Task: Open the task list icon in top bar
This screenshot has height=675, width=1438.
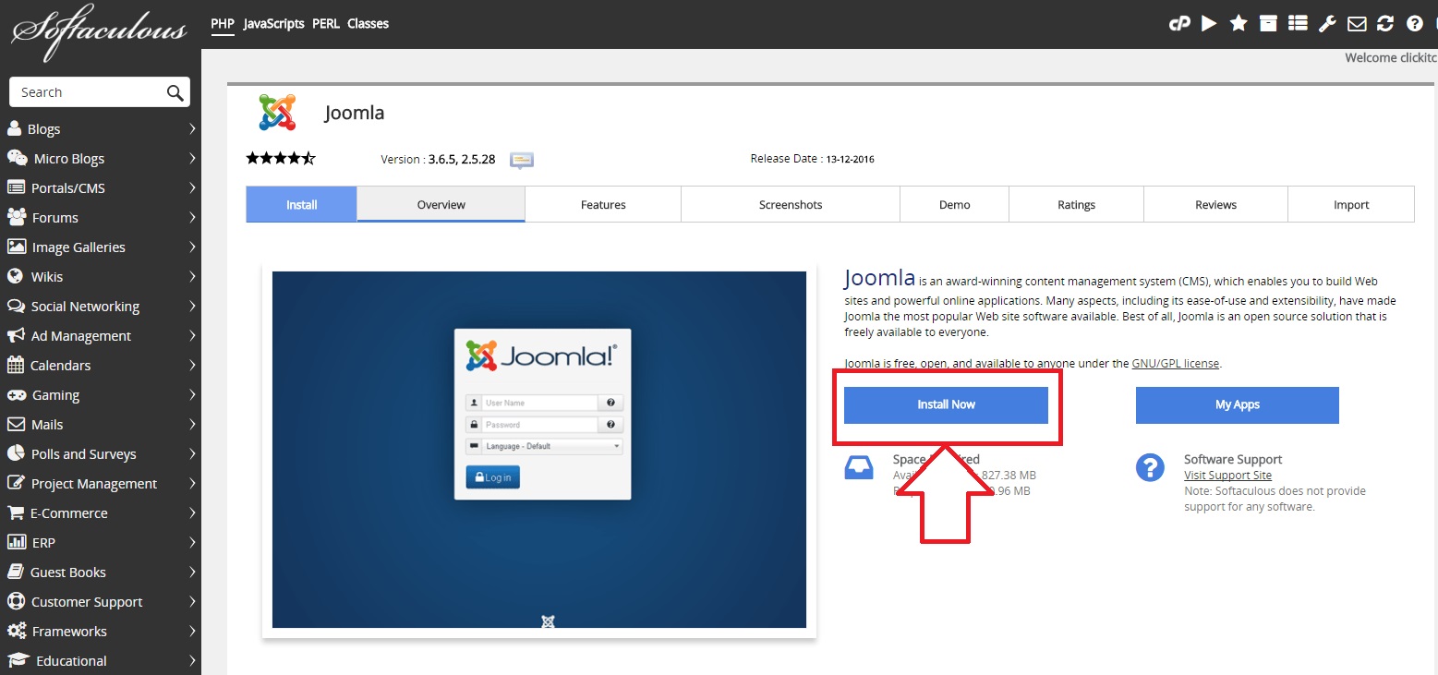Action: 1298,23
